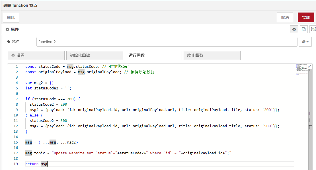
Task: Click the 取消 button
Action: [x=285, y=17]
